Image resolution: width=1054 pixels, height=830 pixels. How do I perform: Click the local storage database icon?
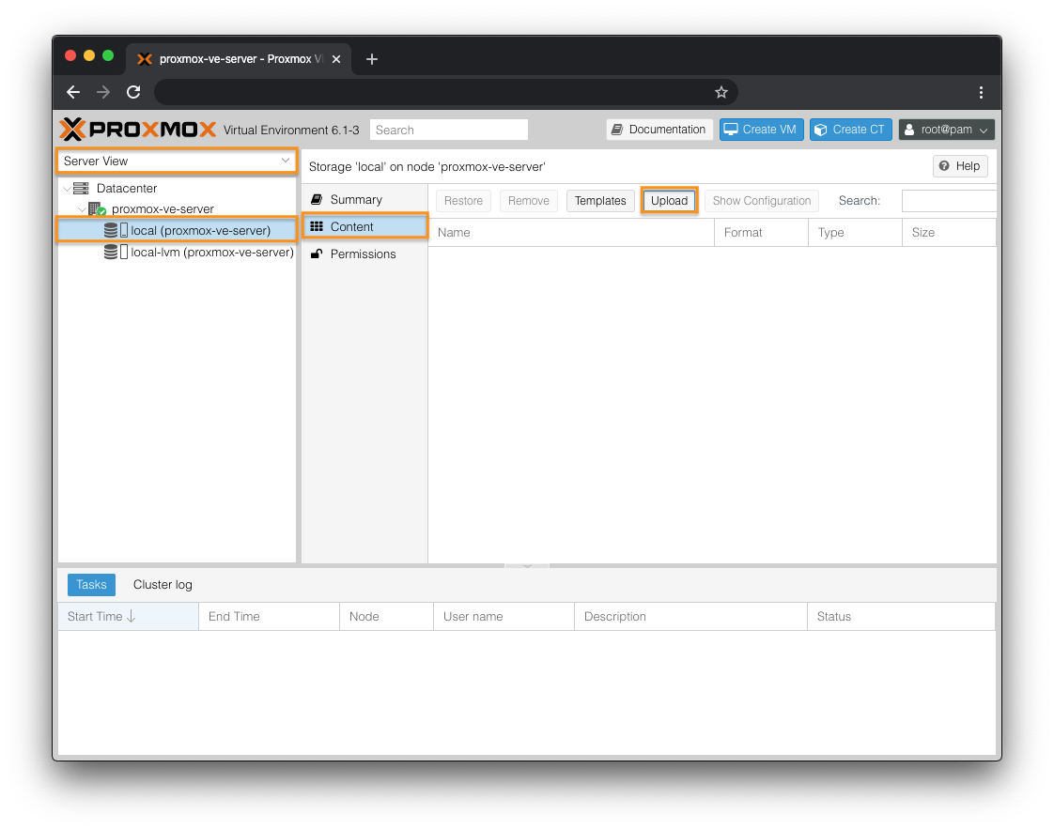(111, 231)
